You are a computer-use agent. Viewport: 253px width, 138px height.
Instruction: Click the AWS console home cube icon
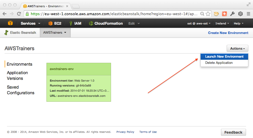[x=10, y=23]
